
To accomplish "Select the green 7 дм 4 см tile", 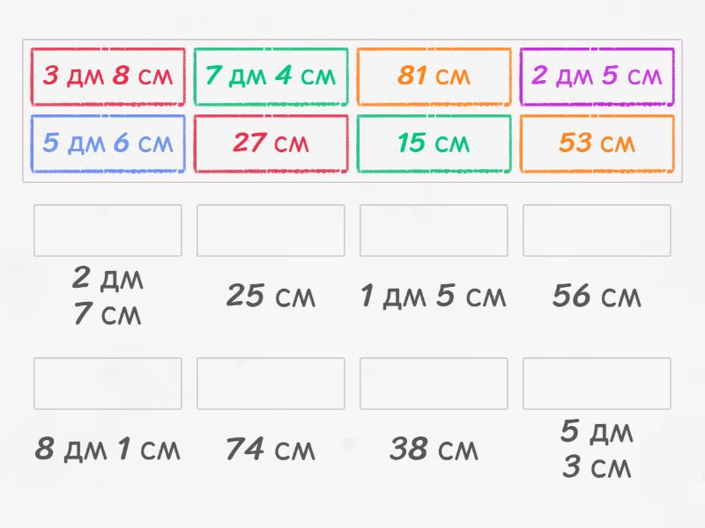I will click(271, 77).
